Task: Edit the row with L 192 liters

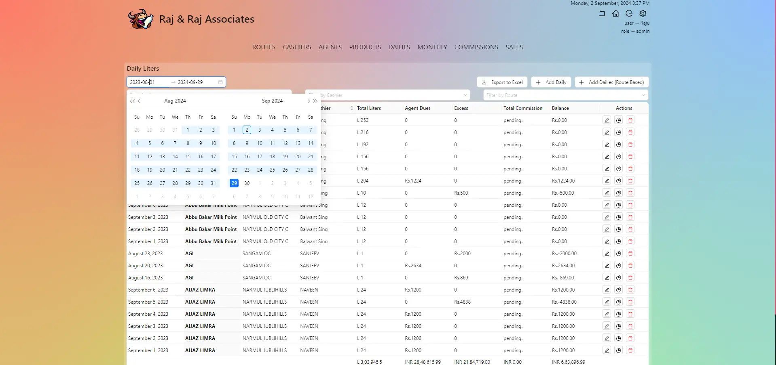Action: click(x=607, y=145)
